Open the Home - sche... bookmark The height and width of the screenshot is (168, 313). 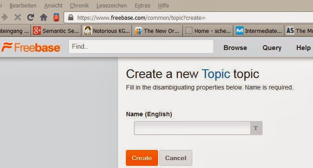pyautogui.click(x=208, y=31)
